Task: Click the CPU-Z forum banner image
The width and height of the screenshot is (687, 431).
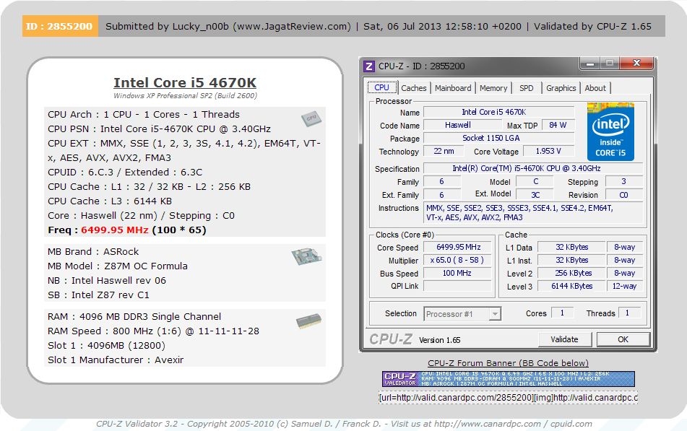Action: click(x=508, y=379)
